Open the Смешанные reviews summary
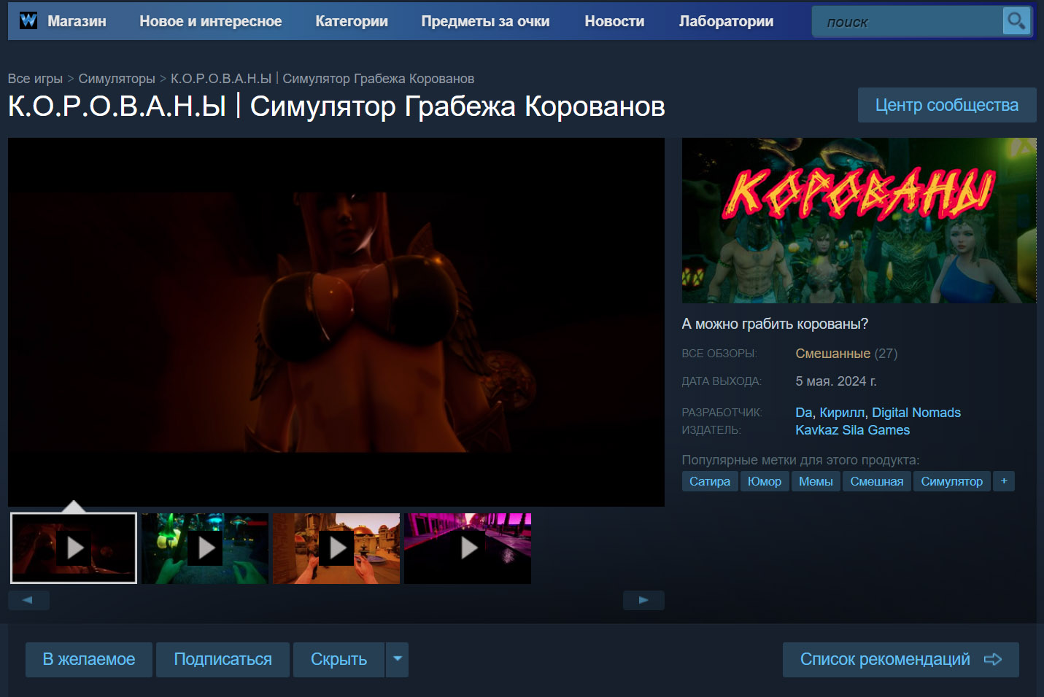Screen dimensions: 1044x697 (x=832, y=354)
